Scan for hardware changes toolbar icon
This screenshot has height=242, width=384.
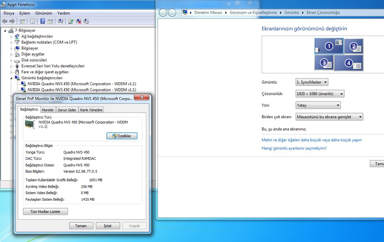click(61, 21)
